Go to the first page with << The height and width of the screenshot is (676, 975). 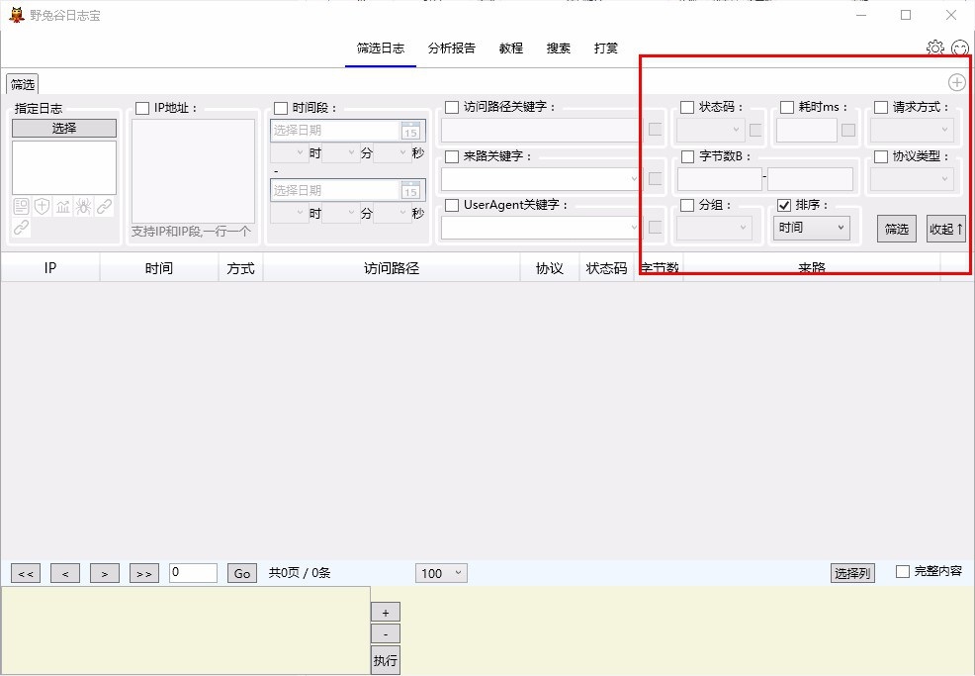click(26, 573)
